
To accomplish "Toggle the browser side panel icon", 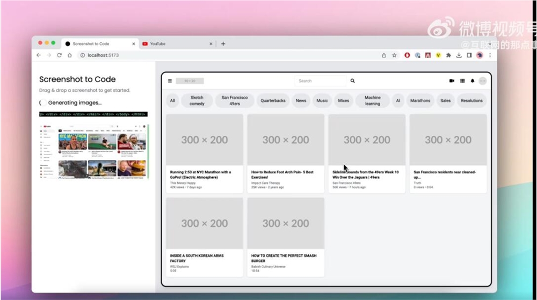I will tap(469, 55).
